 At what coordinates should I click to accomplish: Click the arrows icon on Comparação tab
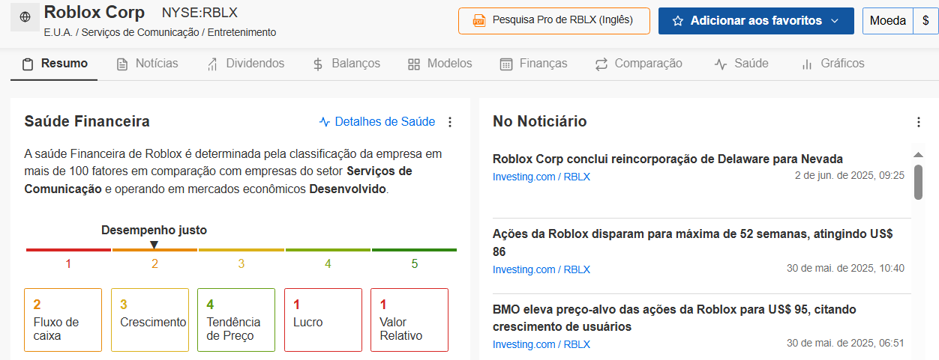(601, 64)
